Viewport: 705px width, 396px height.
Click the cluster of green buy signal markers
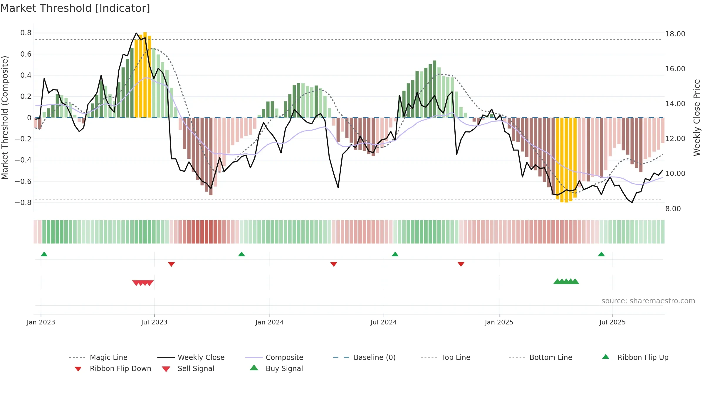coord(566,281)
